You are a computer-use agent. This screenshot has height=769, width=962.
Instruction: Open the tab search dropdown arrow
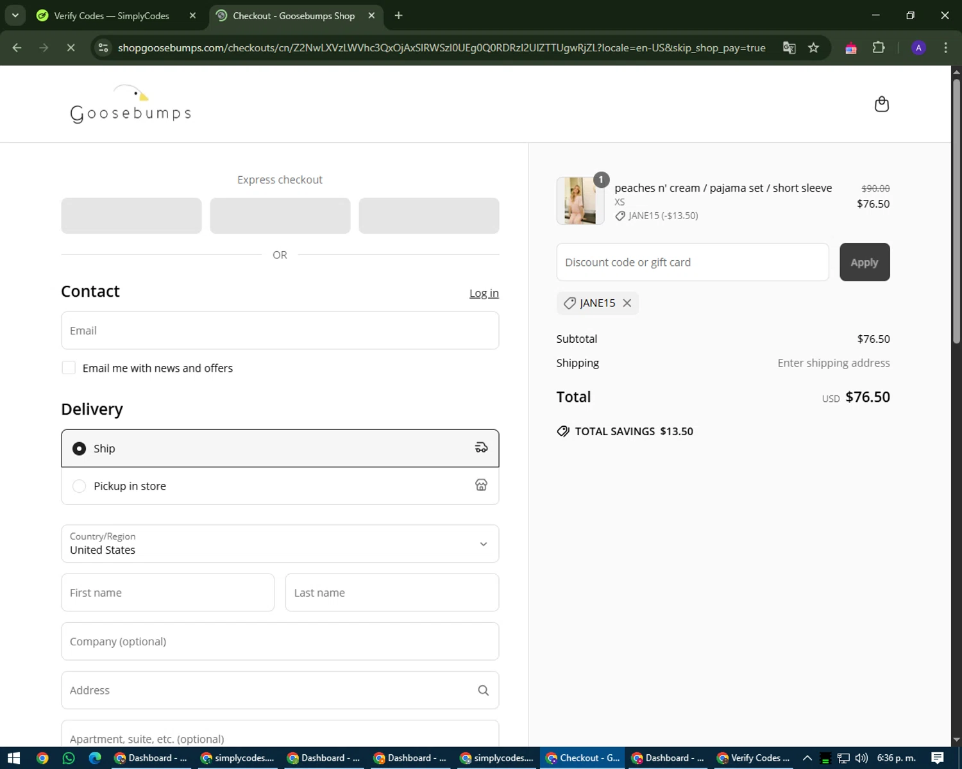[x=15, y=15]
